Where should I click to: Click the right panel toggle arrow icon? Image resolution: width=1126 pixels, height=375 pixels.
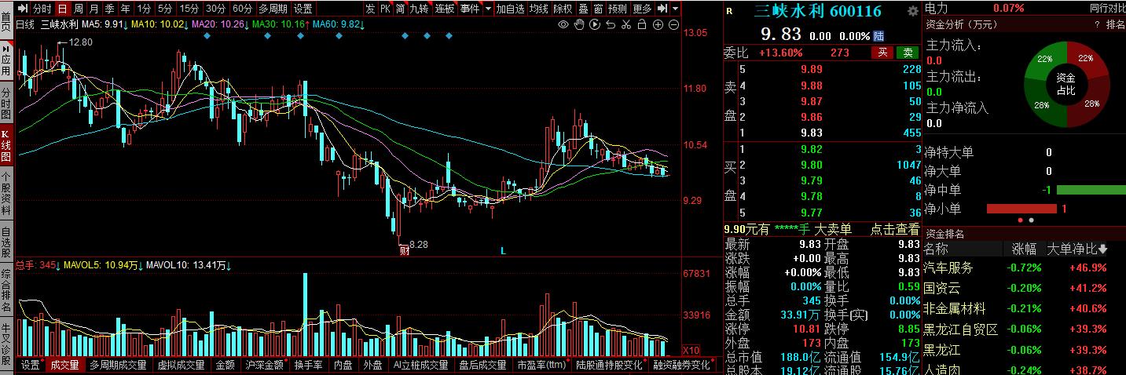pyautogui.click(x=662, y=9)
